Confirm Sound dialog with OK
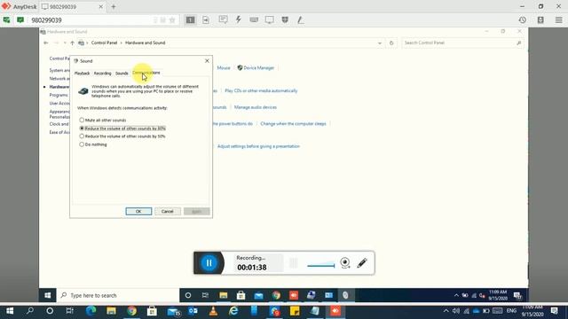The height and width of the screenshot is (319, 568). (138, 211)
